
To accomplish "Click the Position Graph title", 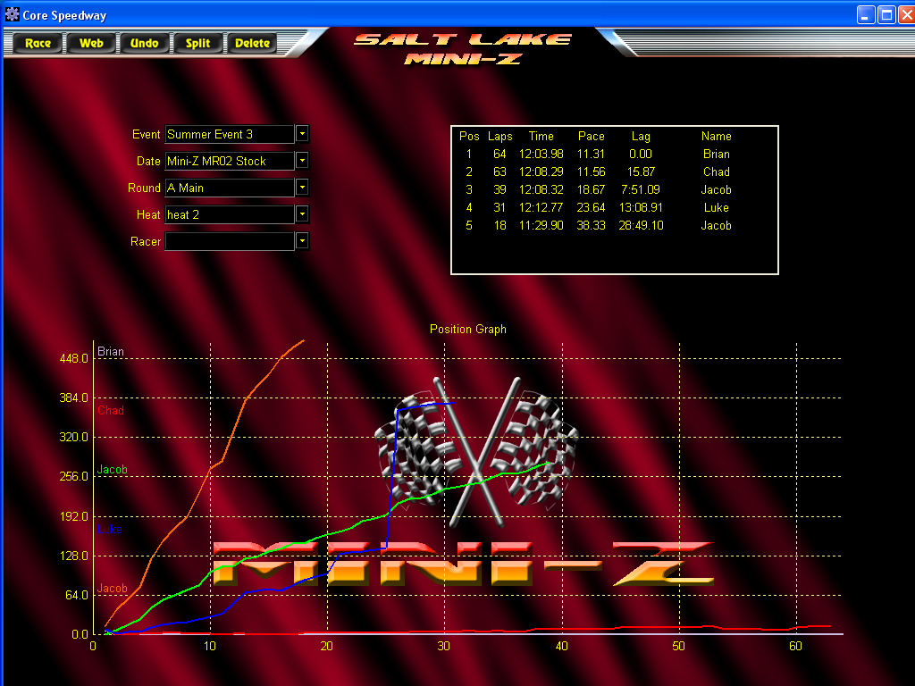I will tap(468, 329).
